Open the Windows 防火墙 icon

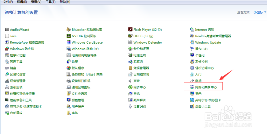7,49
